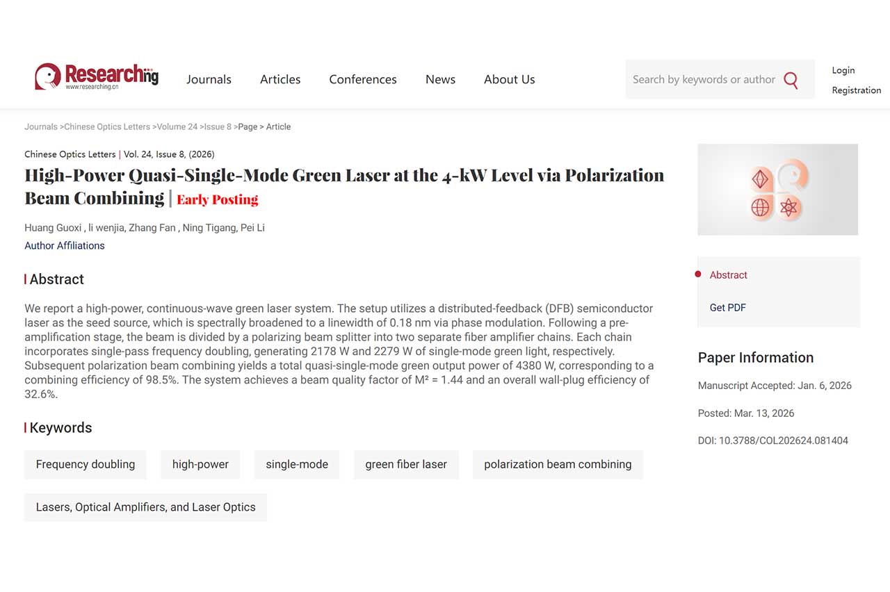Expand Author Affiliations

(x=65, y=246)
